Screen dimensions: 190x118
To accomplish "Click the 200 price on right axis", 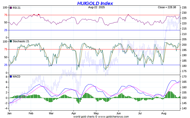I will click(184, 45).
